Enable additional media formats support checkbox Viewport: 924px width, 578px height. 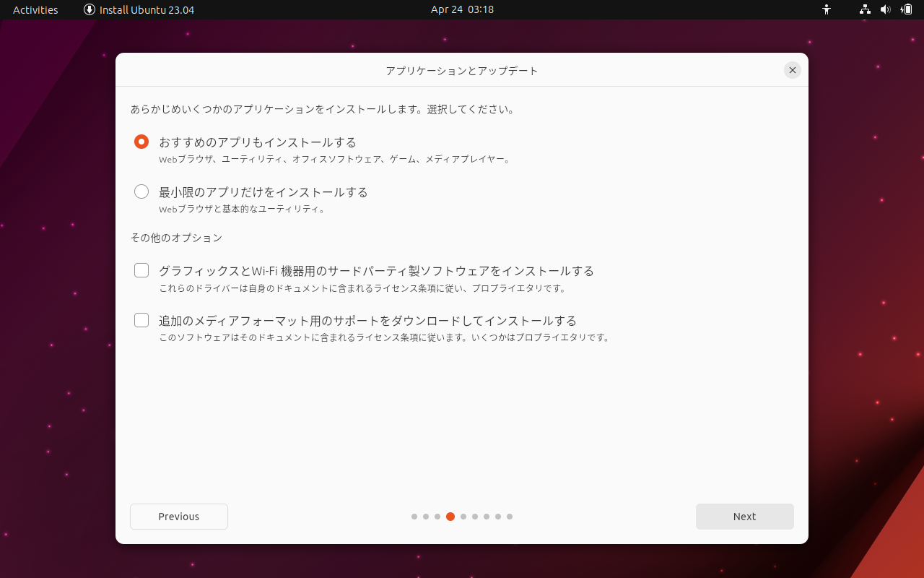(x=141, y=320)
